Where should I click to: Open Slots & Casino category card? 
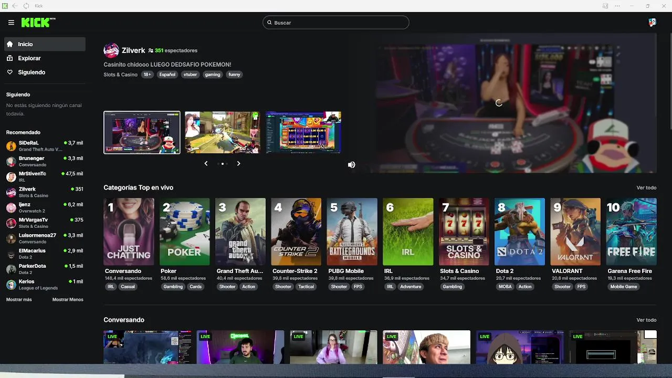tap(464, 232)
